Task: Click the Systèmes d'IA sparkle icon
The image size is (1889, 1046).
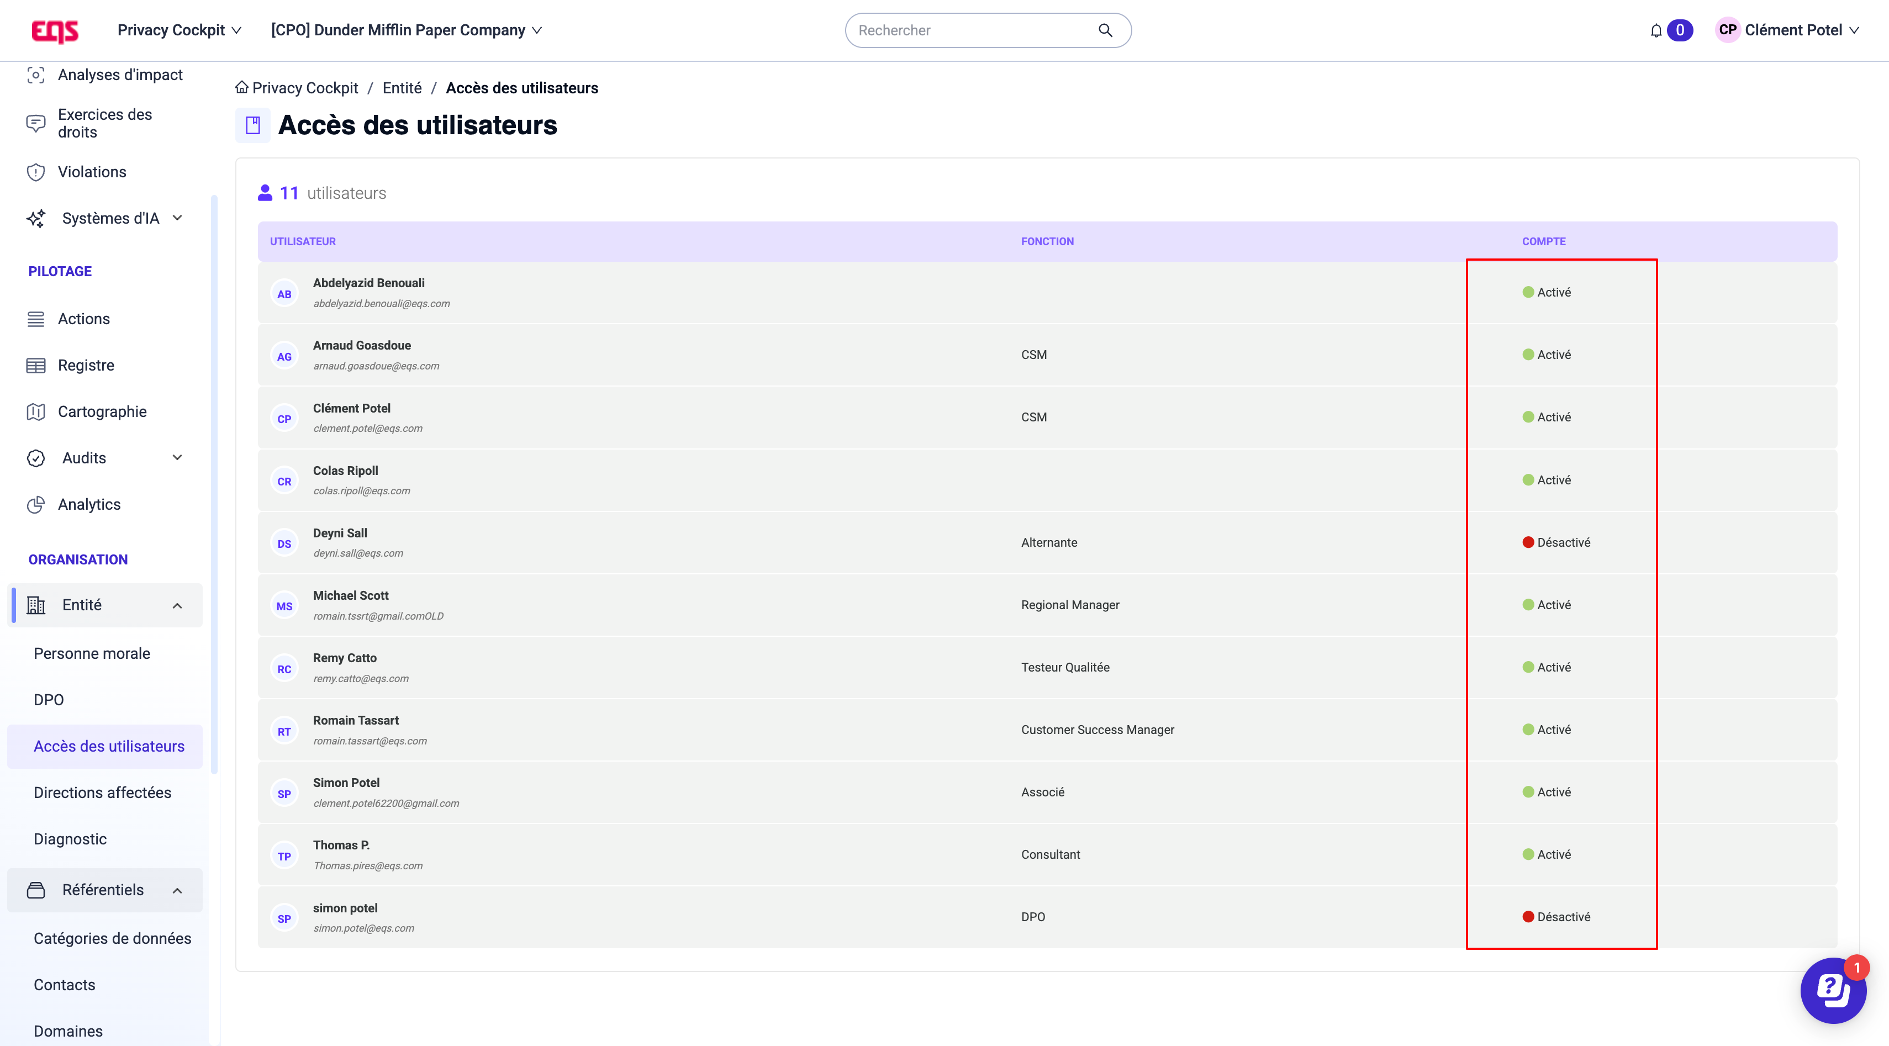Action: (36, 219)
